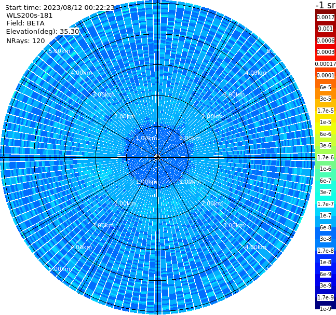
Task: Click the 0.0017 colorbar label
Action: 326,17
